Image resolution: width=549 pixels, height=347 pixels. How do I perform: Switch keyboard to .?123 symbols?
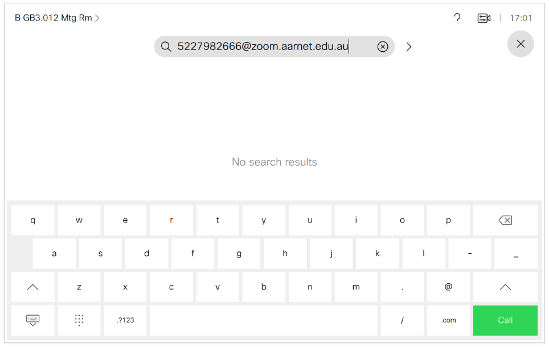(125, 320)
